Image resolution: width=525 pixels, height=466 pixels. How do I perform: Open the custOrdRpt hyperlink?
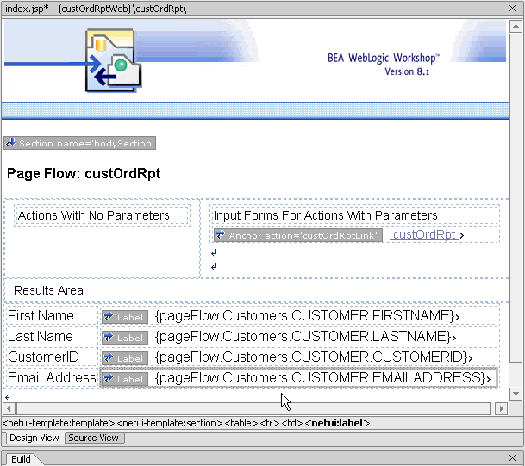click(424, 234)
